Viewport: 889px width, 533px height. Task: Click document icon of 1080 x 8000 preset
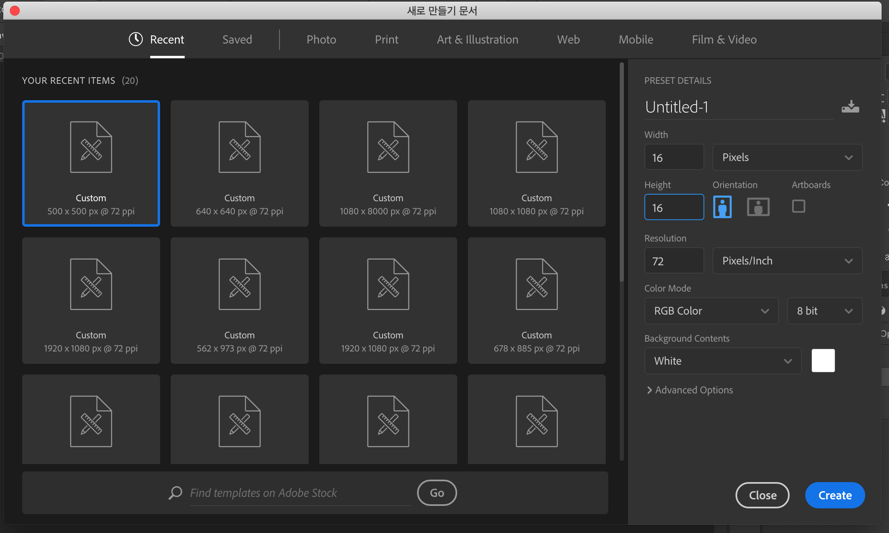pyautogui.click(x=388, y=147)
